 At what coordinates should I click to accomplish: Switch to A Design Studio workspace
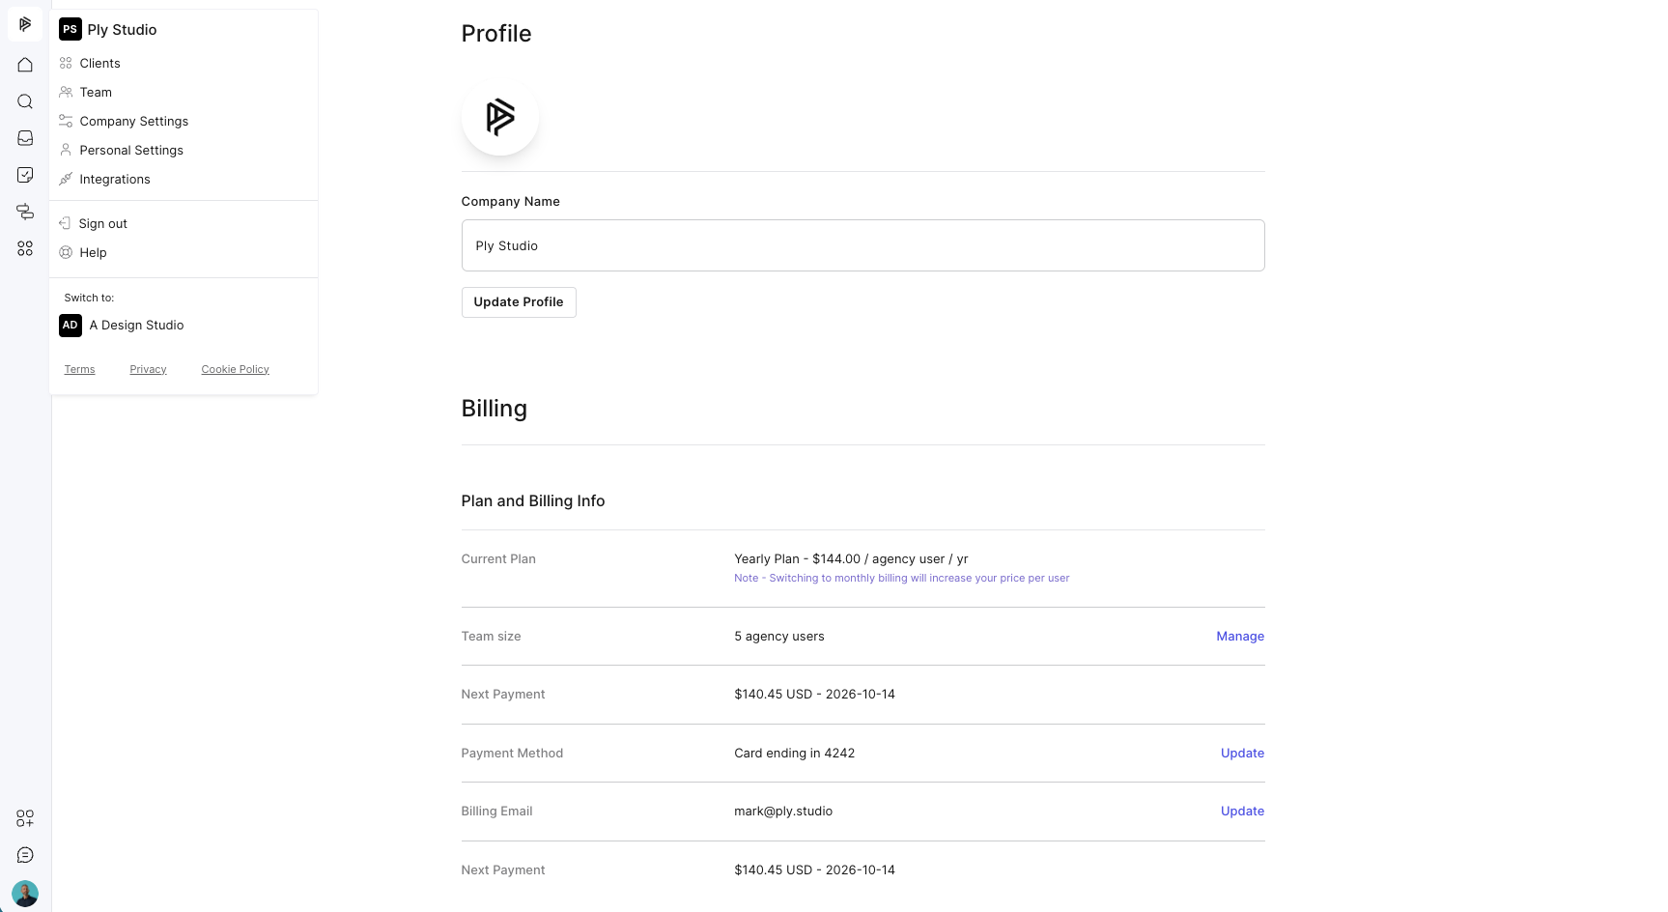[135, 326]
